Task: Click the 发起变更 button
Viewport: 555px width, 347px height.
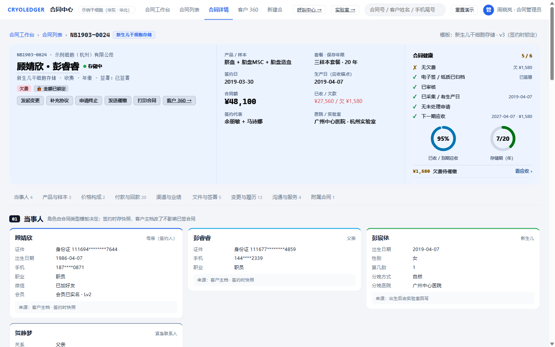Action: [30, 101]
